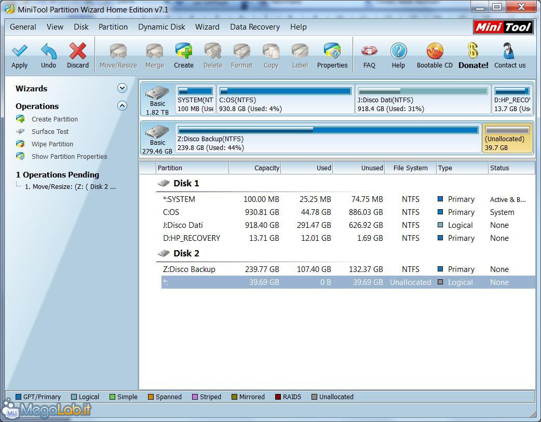
Task: Sort the list by Unused column
Action: pyautogui.click(x=359, y=168)
